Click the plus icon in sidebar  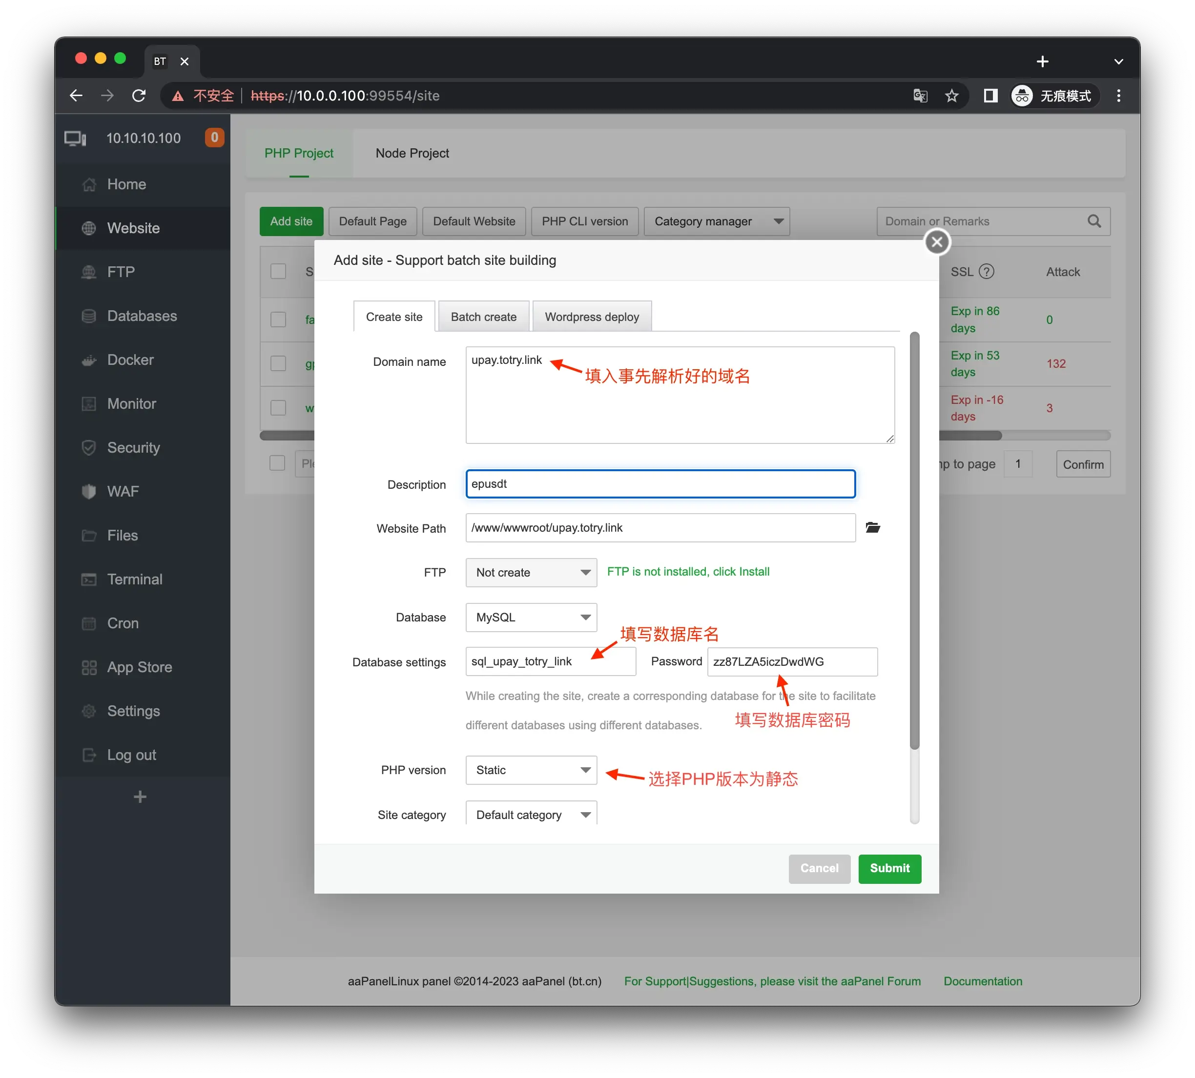point(140,797)
